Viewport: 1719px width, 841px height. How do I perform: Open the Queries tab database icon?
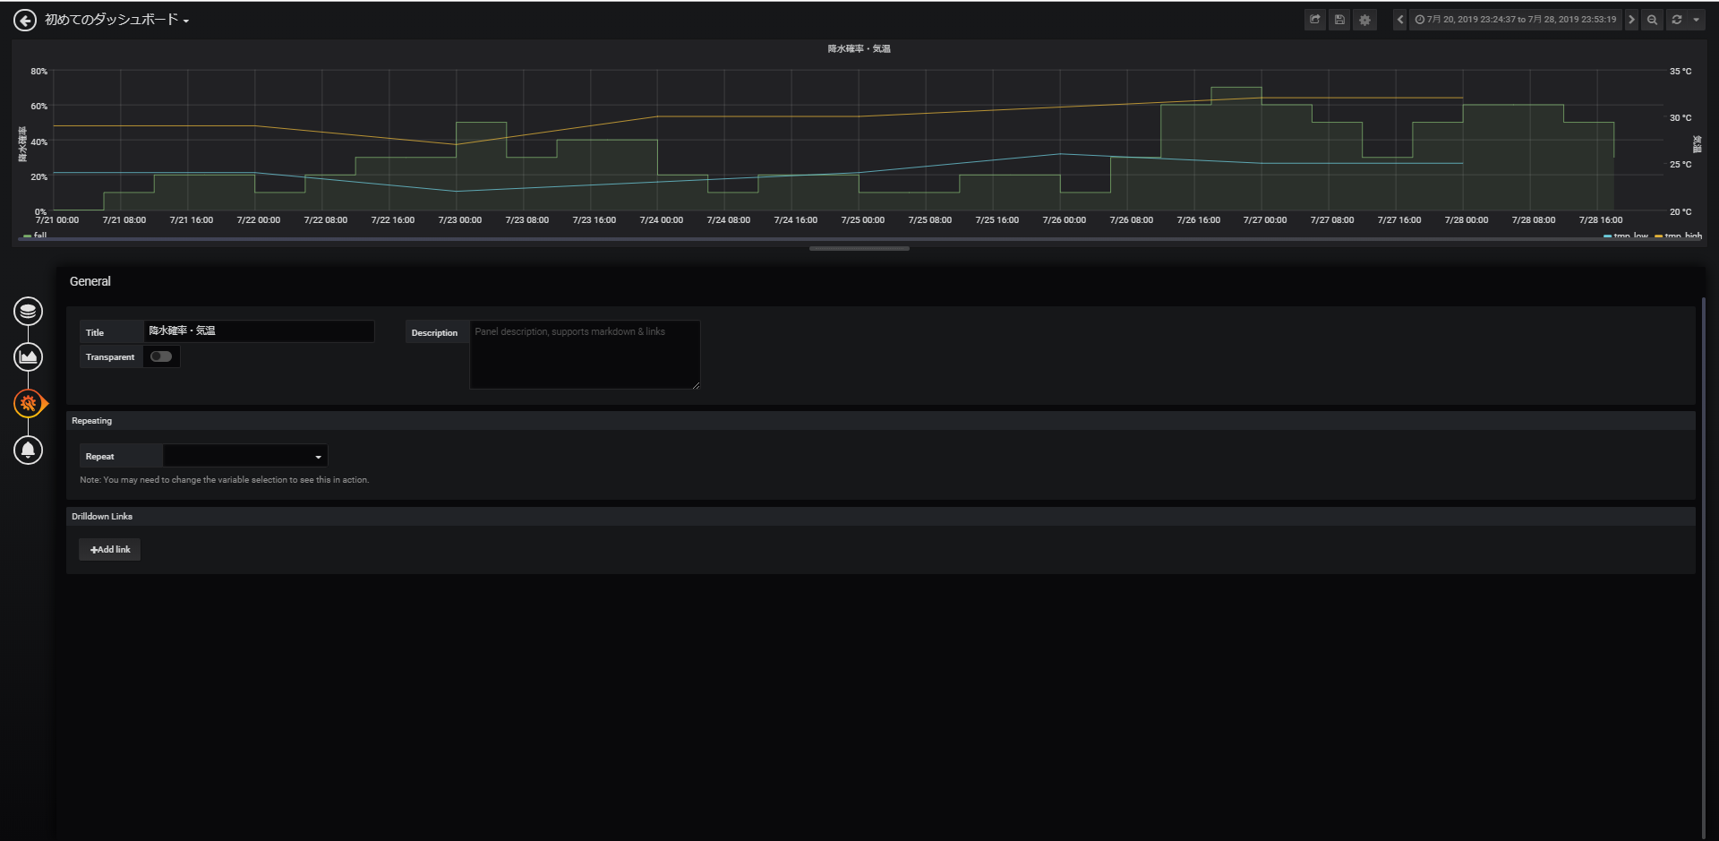click(29, 312)
